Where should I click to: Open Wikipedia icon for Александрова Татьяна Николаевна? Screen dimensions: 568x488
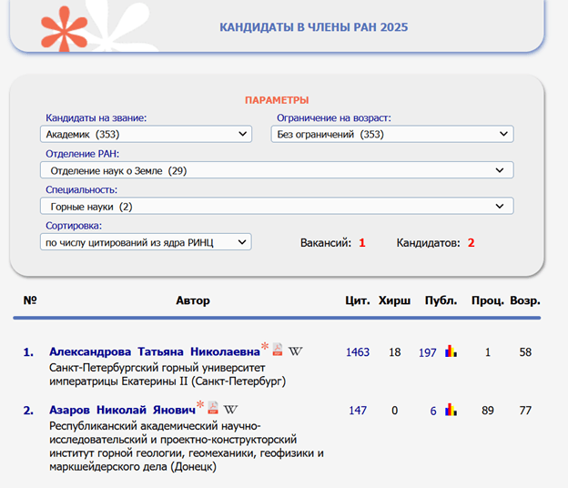[x=295, y=351]
